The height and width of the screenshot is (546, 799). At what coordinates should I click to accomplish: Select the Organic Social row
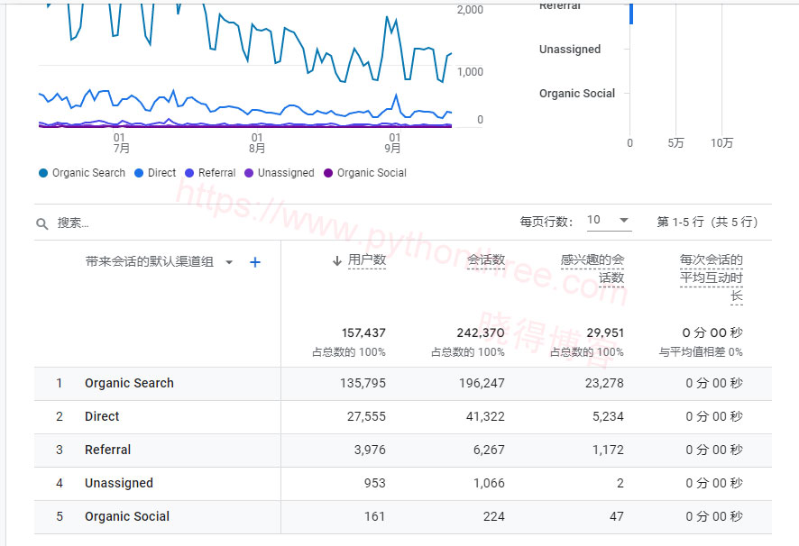coord(127,516)
